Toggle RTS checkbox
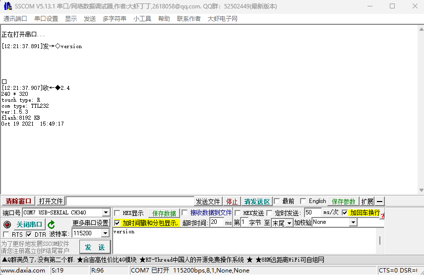 coord(6,234)
